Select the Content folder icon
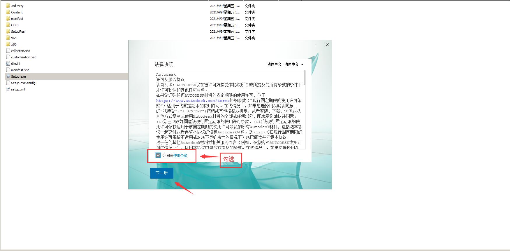The height and width of the screenshot is (251, 510). 8,12
